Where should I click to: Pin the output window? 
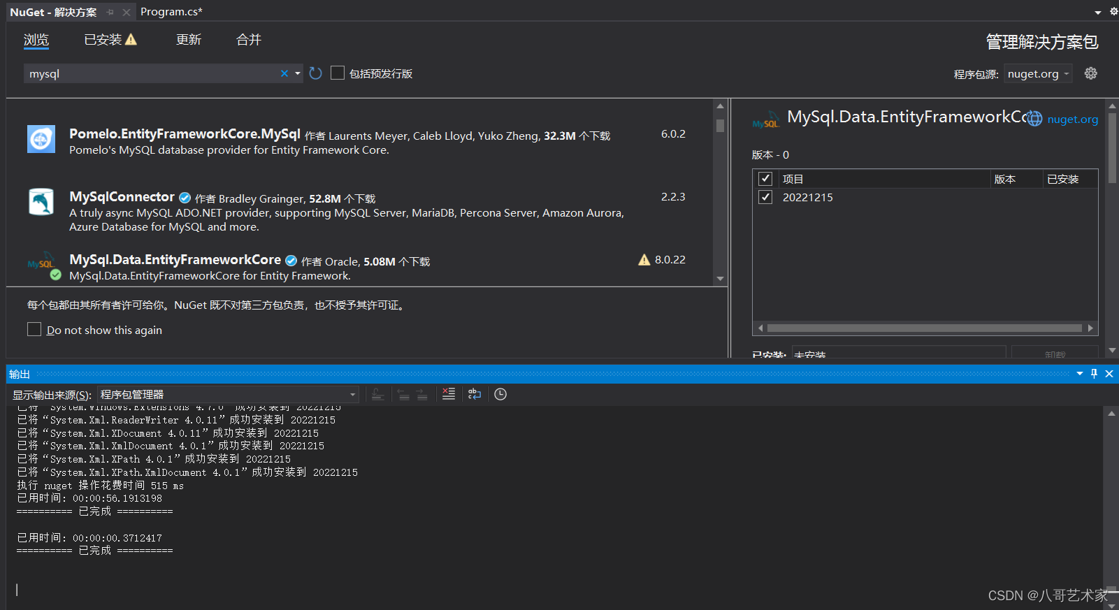(x=1095, y=374)
